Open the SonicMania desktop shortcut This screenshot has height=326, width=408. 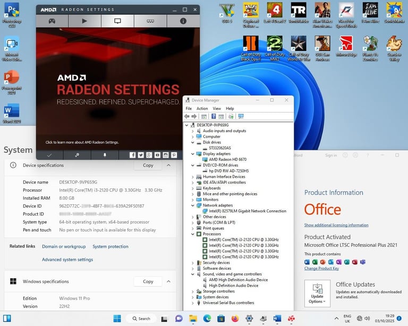(x=394, y=13)
